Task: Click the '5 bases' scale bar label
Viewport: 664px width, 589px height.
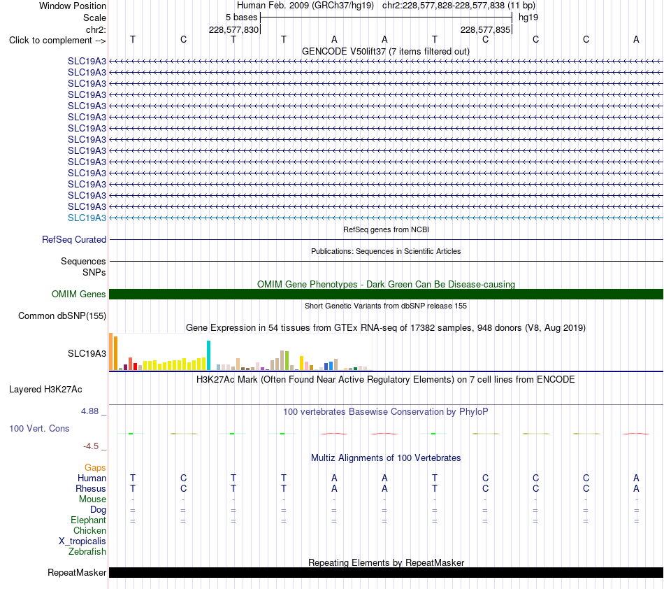Action: (241, 17)
